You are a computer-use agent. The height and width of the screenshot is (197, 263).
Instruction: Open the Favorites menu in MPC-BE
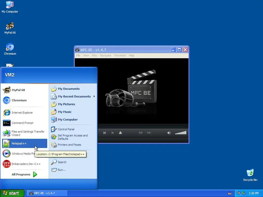[120, 55]
